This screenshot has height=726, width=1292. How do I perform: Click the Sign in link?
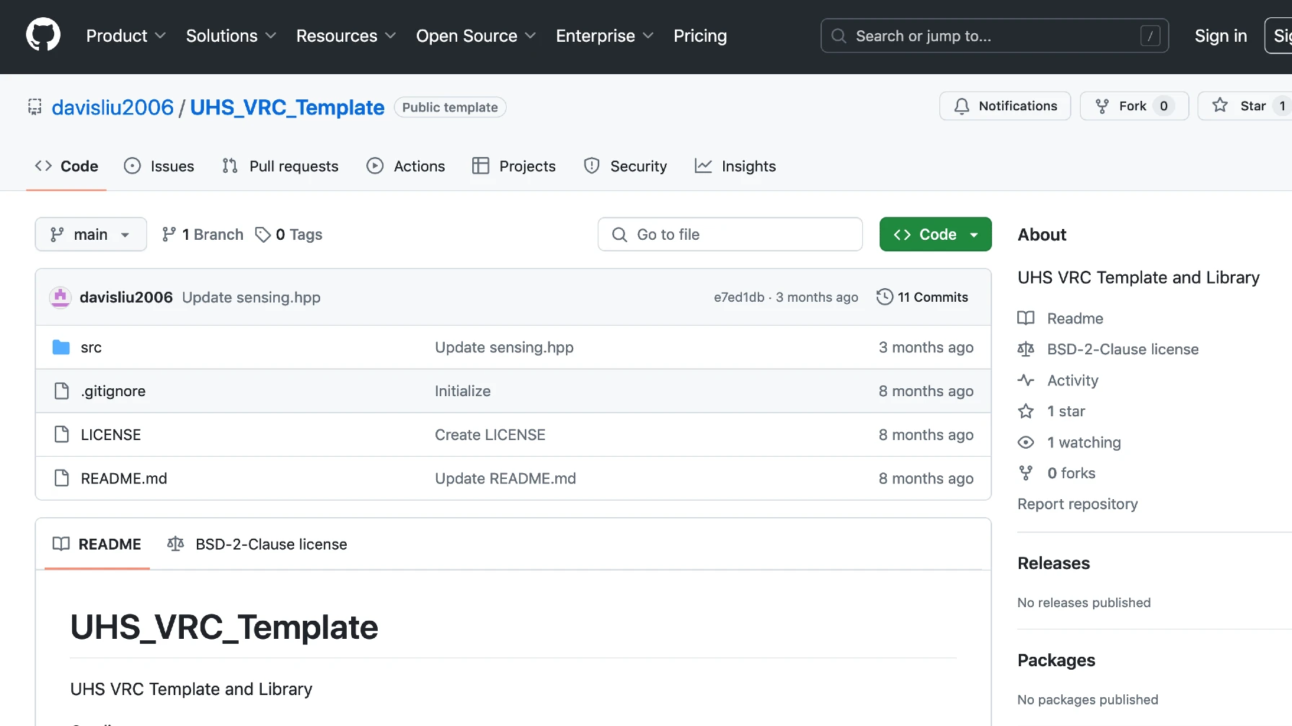point(1221,35)
